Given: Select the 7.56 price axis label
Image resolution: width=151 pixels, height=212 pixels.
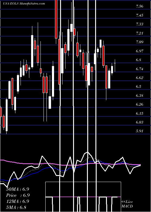Looking at the screenshot, I should (x=140, y=6).
